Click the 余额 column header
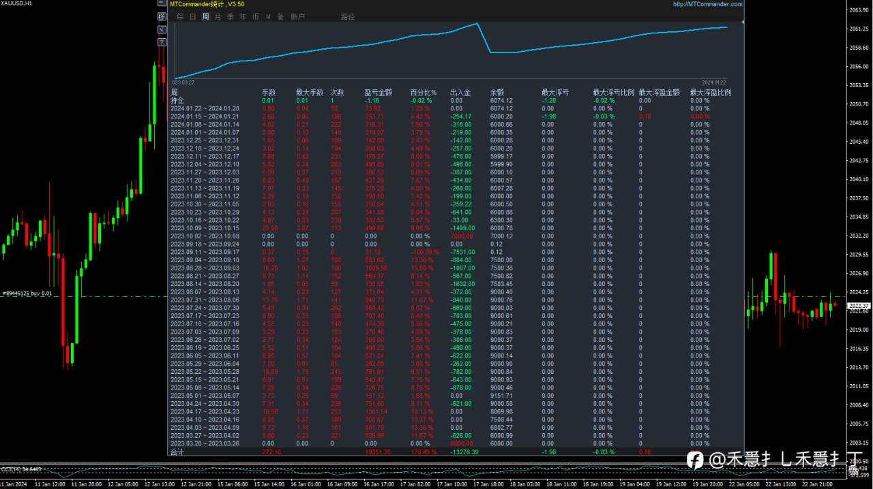873x489 pixels. click(x=497, y=92)
